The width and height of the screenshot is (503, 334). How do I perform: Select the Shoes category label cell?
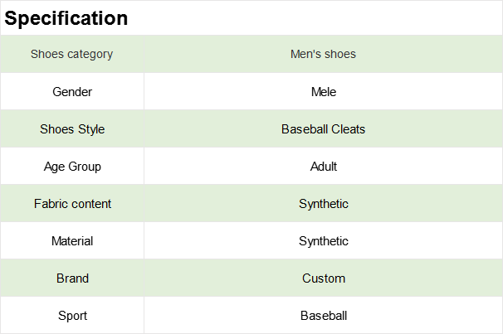click(72, 55)
